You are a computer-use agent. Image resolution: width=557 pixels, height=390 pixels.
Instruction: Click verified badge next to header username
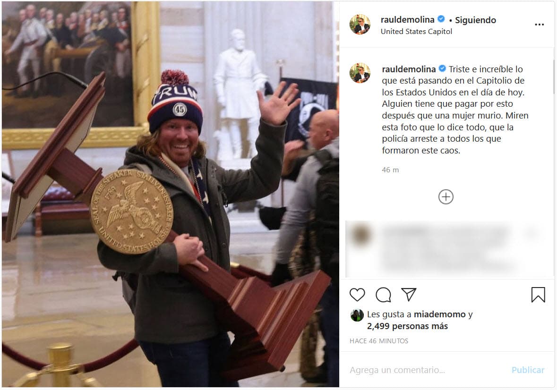(x=441, y=19)
